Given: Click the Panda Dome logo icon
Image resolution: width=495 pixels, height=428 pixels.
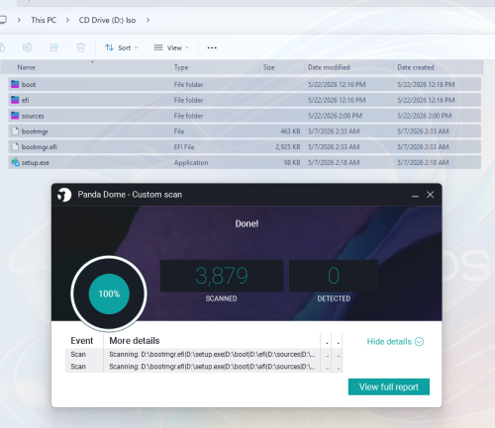Looking at the screenshot, I should (64, 195).
